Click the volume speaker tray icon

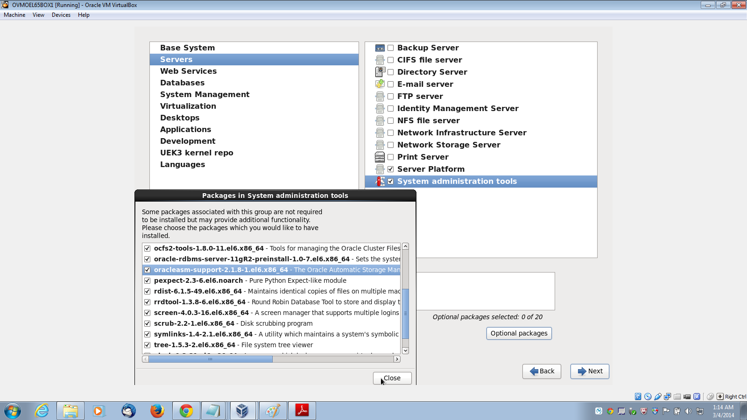[x=688, y=411]
